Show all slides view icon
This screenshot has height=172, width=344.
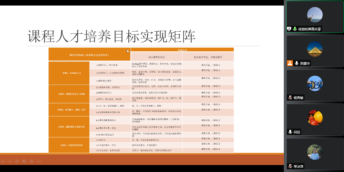pyautogui.click(x=24, y=161)
